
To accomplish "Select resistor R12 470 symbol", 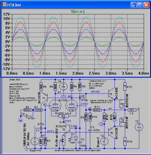I will tap(104, 117).
